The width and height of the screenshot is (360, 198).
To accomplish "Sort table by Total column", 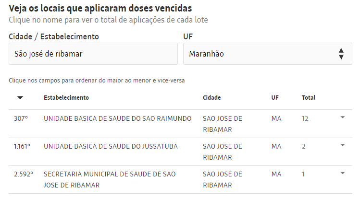I will [309, 98].
